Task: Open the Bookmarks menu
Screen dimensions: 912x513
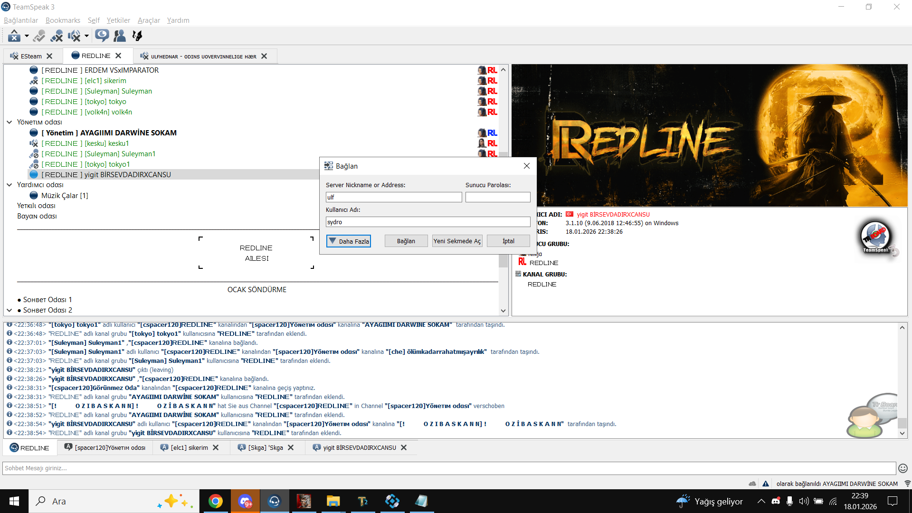Action: (63, 20)
